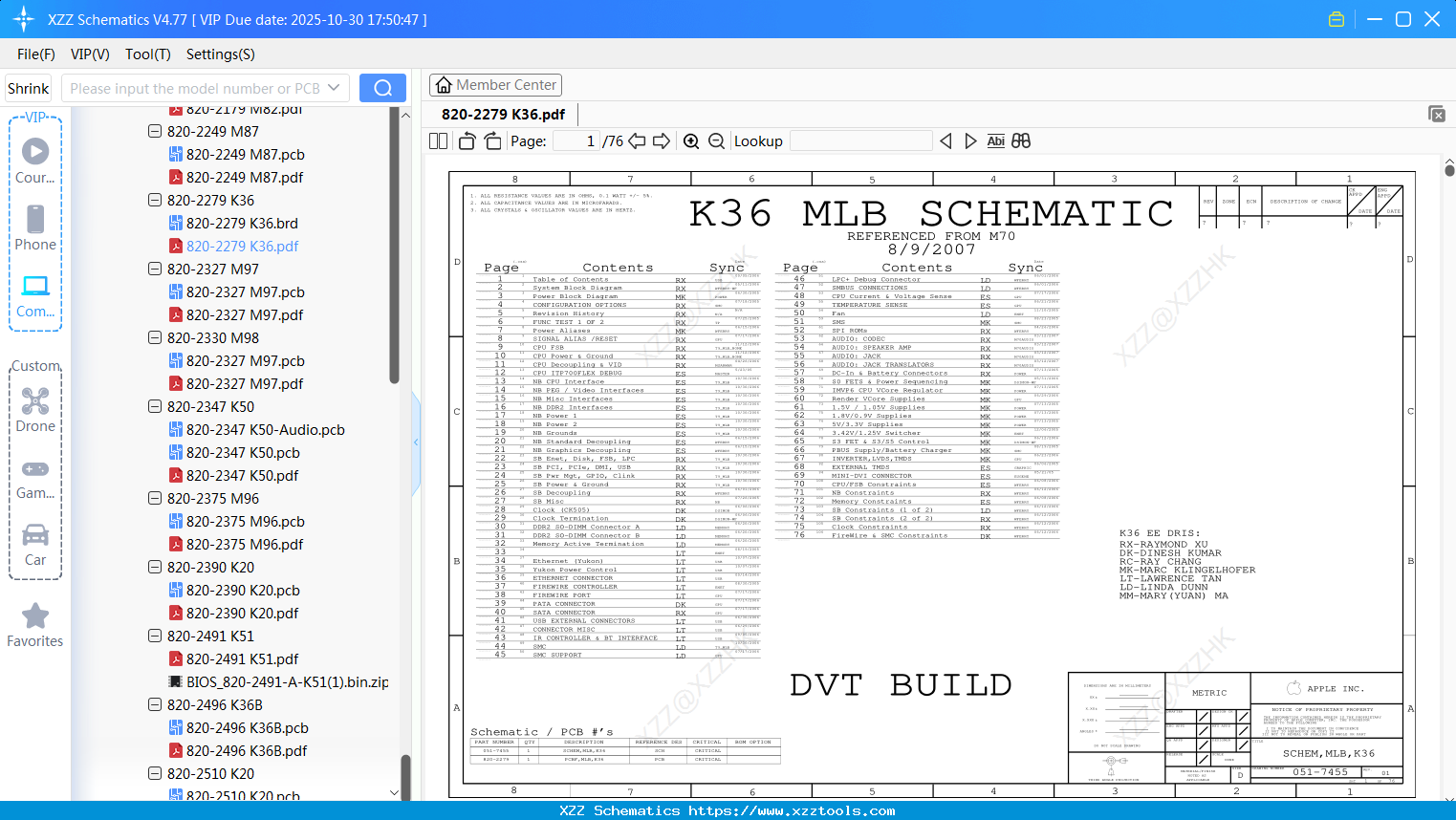Screen dimensions: 1456x820
Task: Select 820-2496 K36B.pcb in the tree
Action: click(247, 727)
